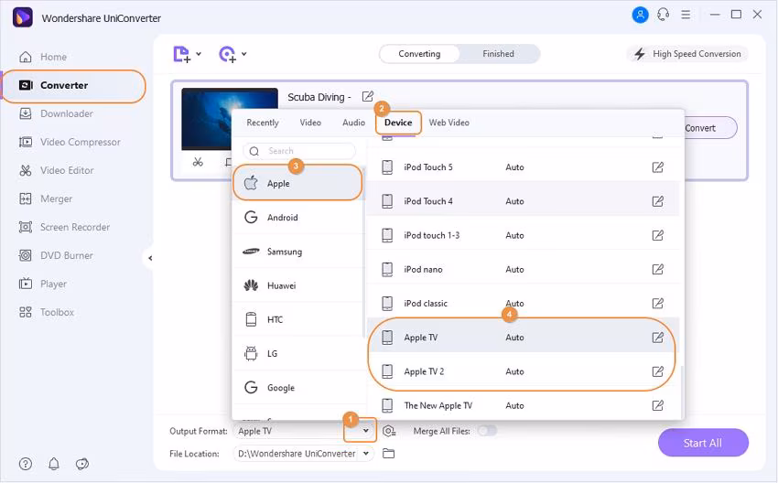Click the Load DVD disc icon
778x483 pixels.
227,54
